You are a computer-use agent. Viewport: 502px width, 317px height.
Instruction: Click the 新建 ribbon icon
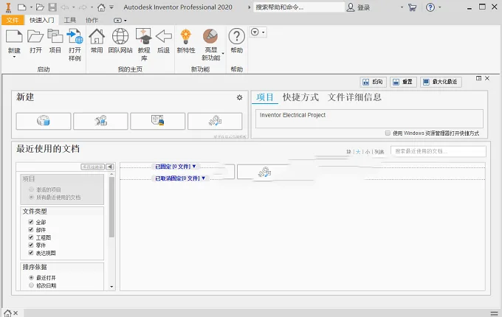(x=14, y=36)
